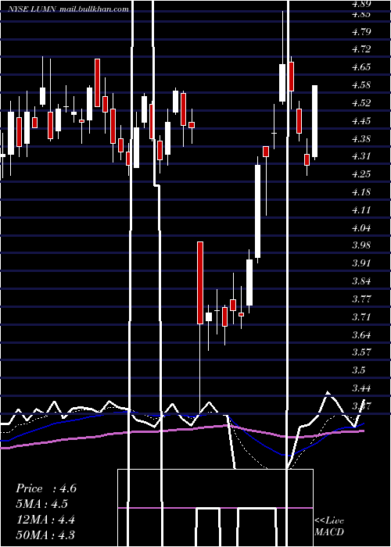Click the red candlestick topping near 4.69

click(x=98, y=83)
